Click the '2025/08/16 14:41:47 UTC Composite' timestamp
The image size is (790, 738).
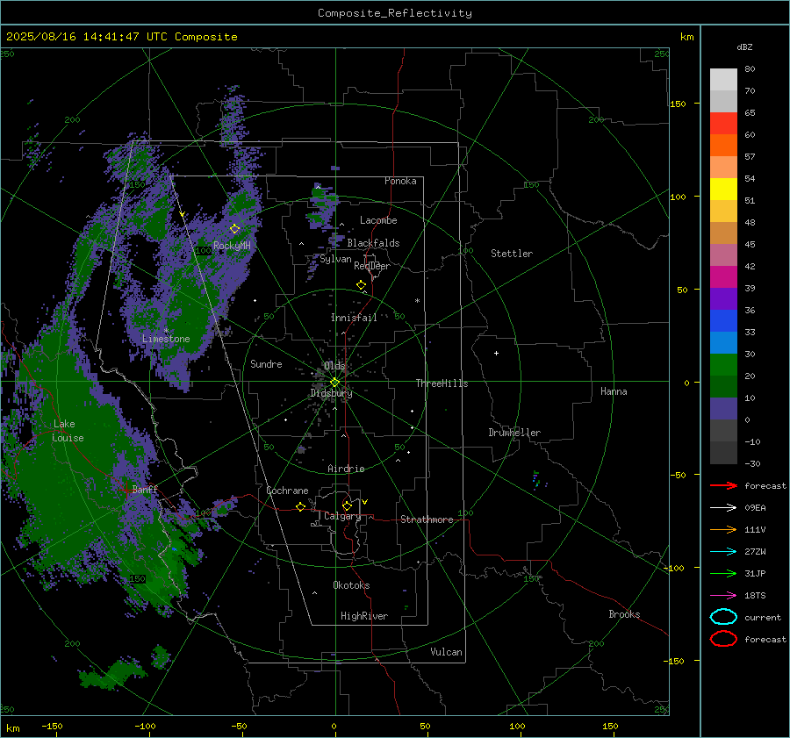tap(122, 37)
